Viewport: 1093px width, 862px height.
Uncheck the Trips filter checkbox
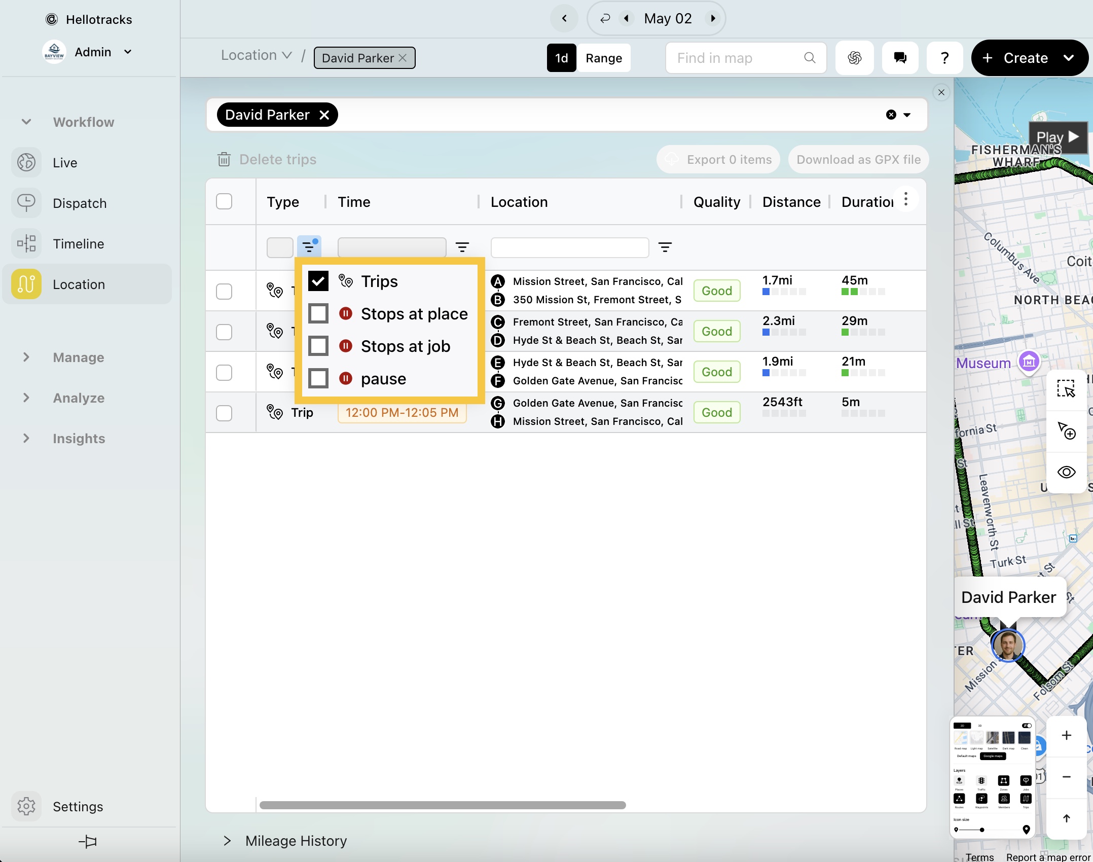click(x=318, y=281)
